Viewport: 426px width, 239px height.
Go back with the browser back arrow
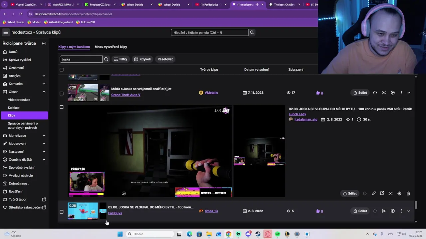[5, 14]
